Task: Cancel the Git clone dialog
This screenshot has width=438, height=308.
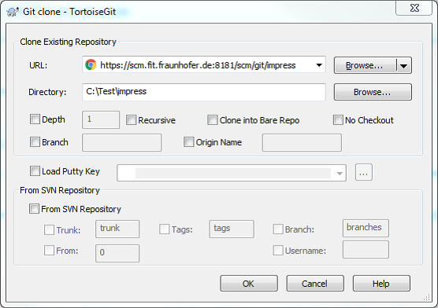Action: pyautogui.click(x=315, y=284)
